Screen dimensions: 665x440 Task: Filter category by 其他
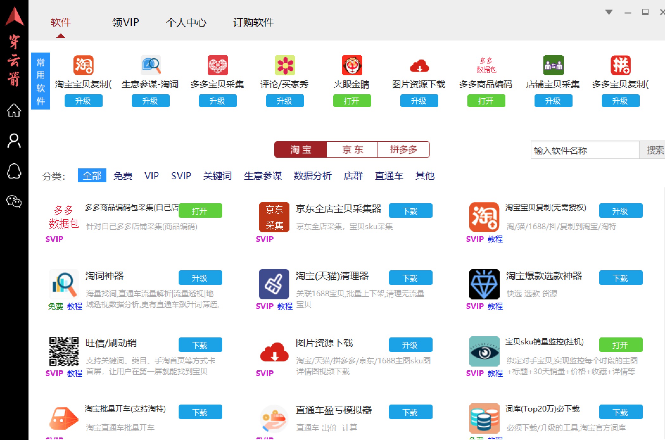point(425,176)
